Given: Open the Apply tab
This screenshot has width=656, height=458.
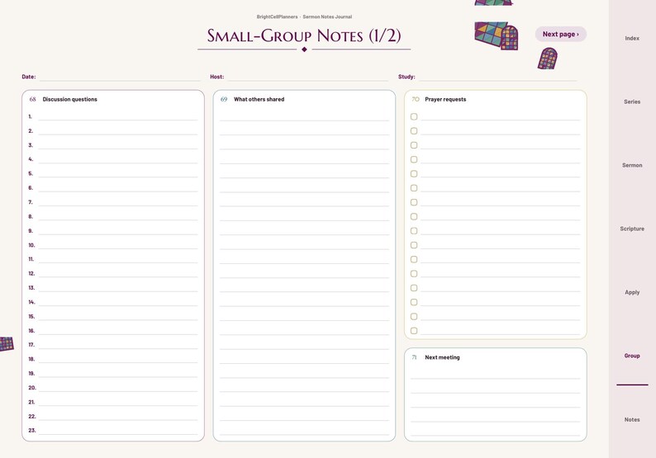Looking at the screenshot, I should [x=632, y=292].
